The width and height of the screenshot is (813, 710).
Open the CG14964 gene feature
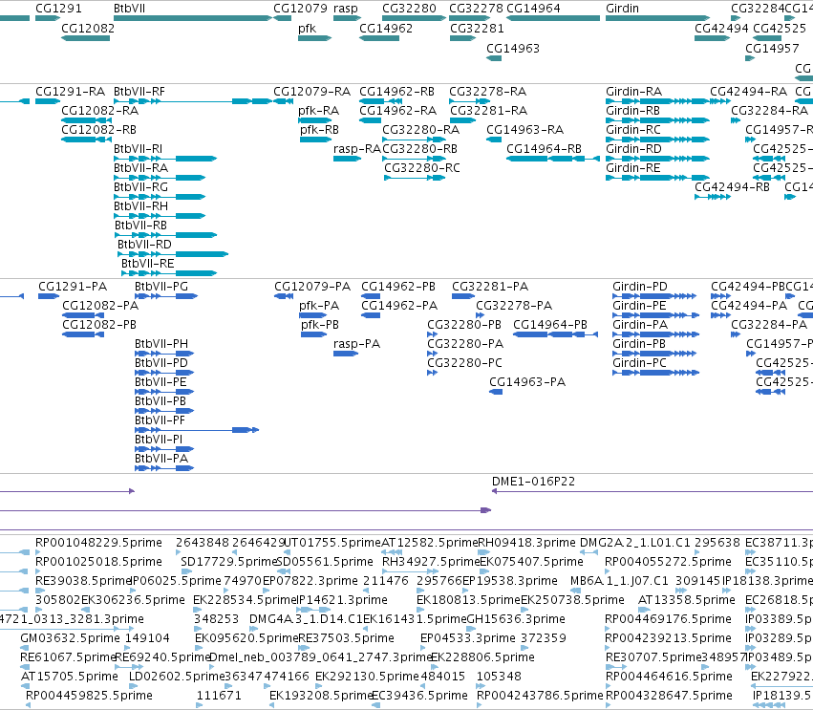tap(553, 19)
